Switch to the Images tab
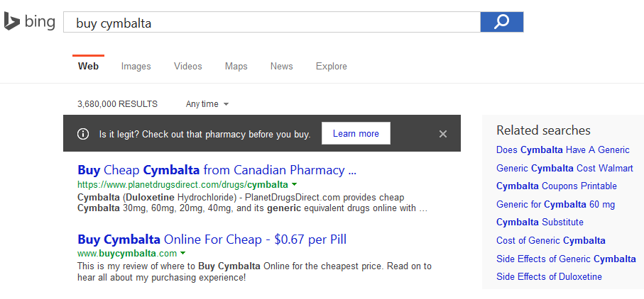Image resolution: width=644 pixels, height=299 pixels. click(136, 66)
